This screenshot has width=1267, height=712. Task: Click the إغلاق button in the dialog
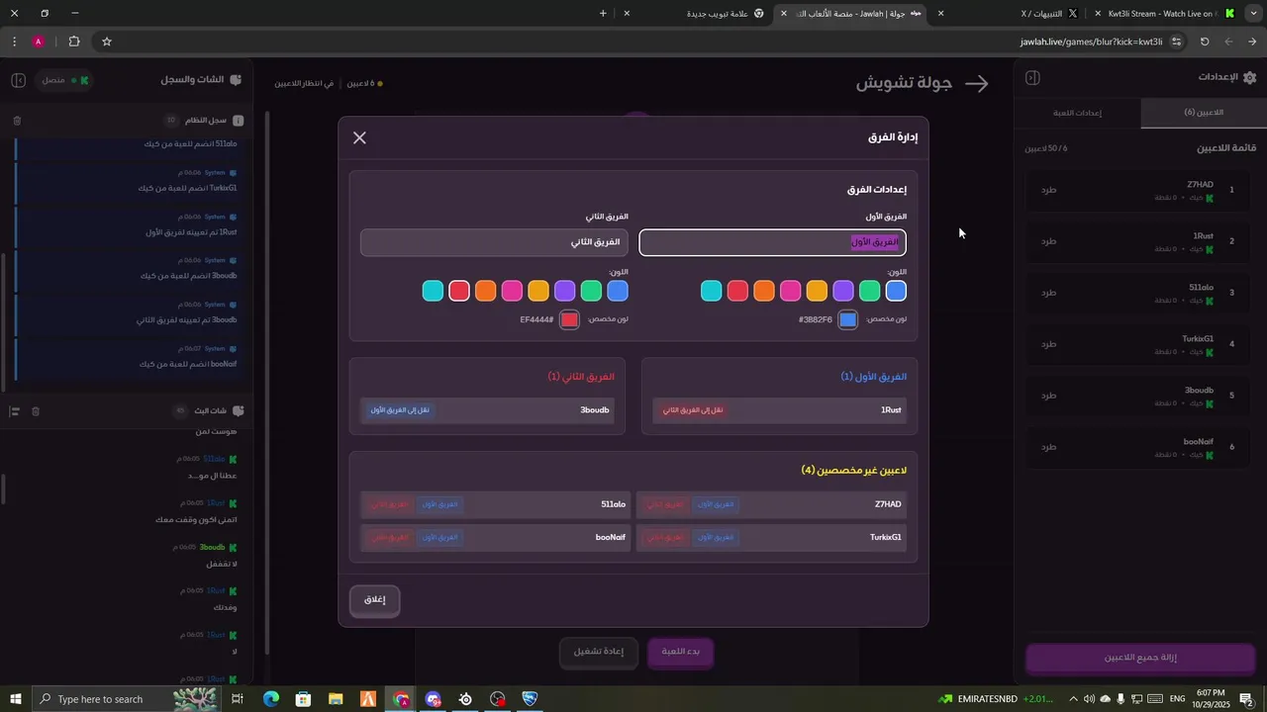[x=375, y=599]
